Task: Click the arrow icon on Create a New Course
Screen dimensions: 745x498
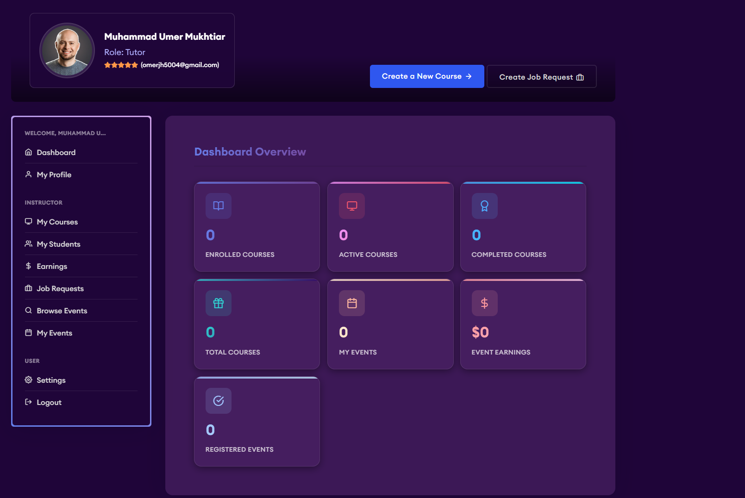Action: tap(469, 76)
